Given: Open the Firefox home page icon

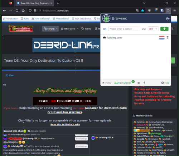Looking at the screenshot, I should click(x=23, y=11).
